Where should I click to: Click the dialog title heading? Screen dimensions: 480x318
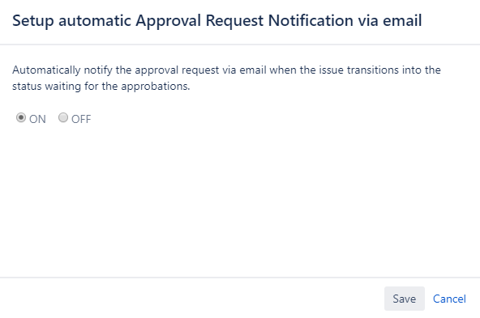(217, 21)
